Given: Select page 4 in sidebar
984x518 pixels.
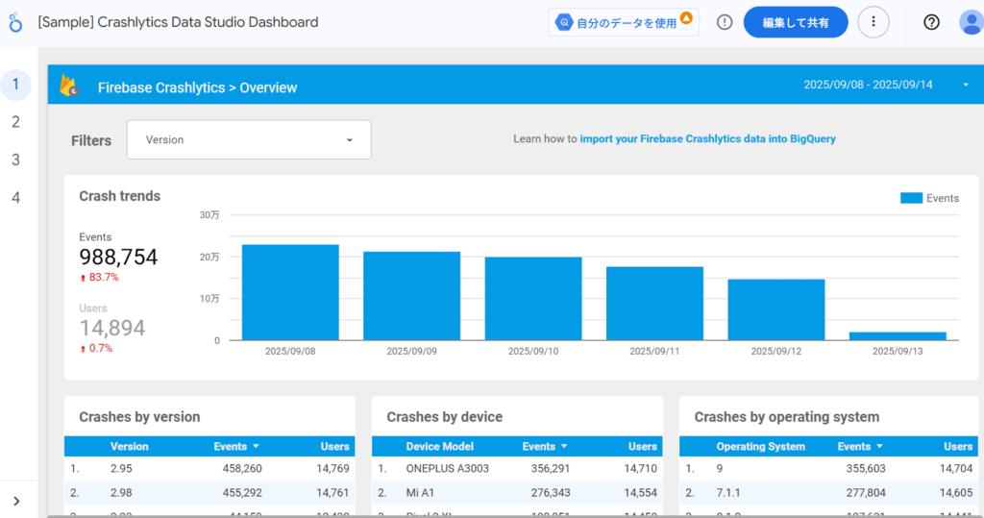Looking at the screenshot, I should [15, 197].
